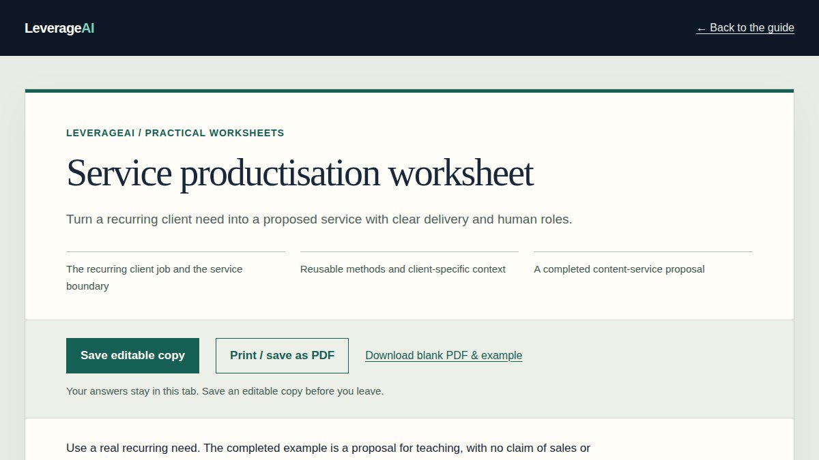Open 'Download blank PDF & example' link
This screenshot has width=819, height=460.
[444, 356]
